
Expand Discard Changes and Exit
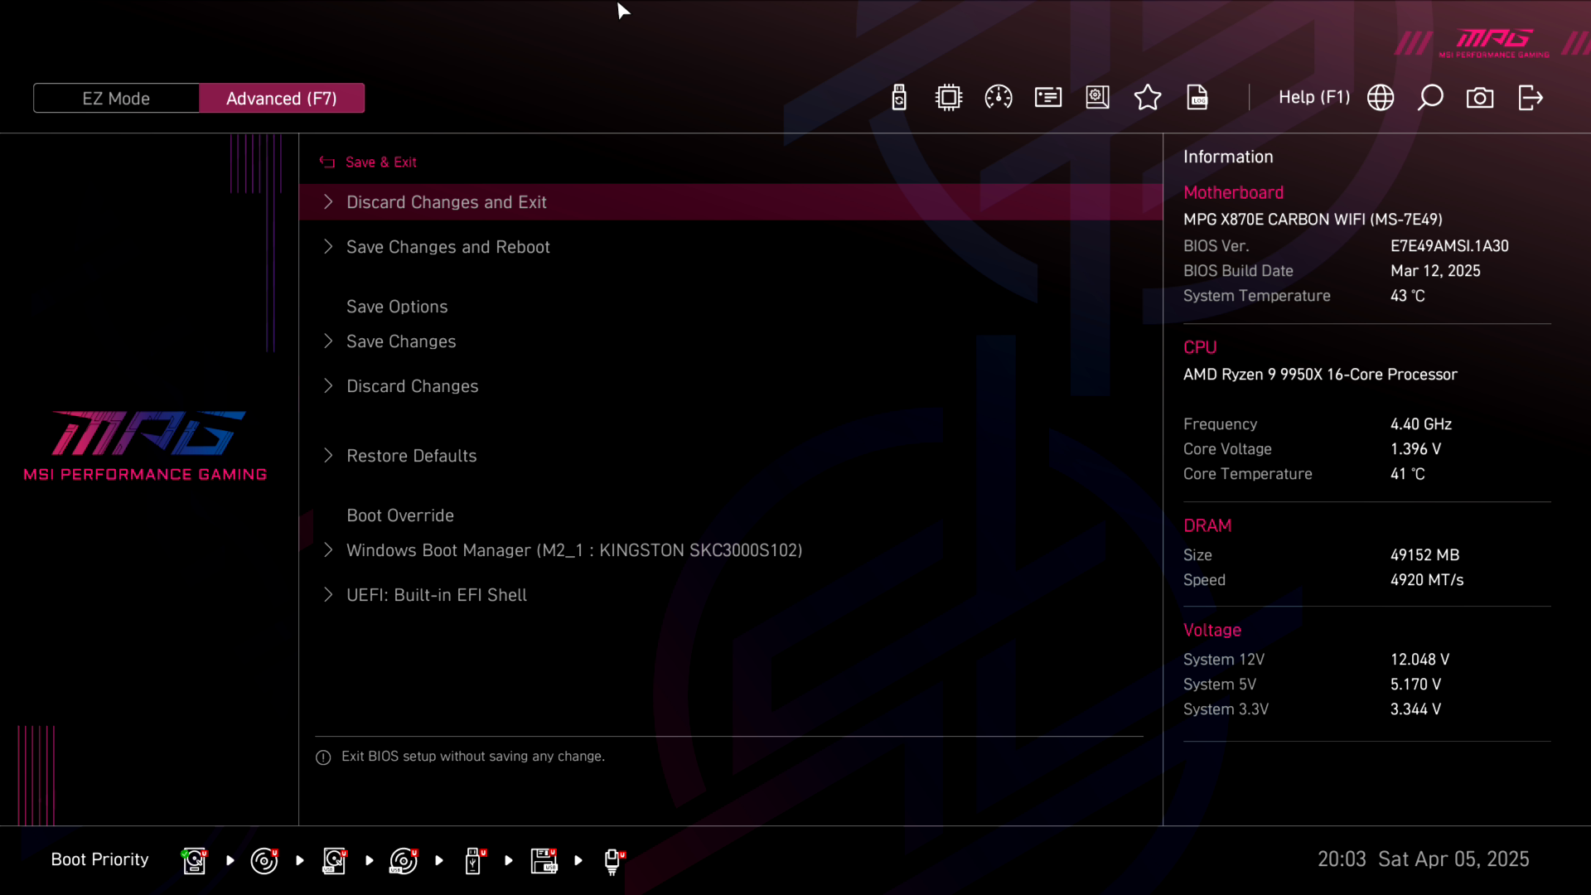pyautogui.click(x=446, y=202)
